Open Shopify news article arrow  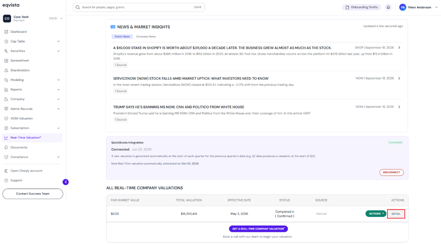(x=399, y=48)
